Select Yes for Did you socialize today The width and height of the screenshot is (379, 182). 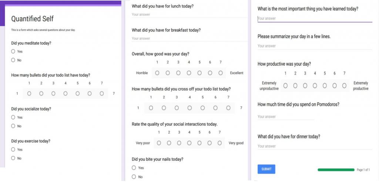[13, 117]
